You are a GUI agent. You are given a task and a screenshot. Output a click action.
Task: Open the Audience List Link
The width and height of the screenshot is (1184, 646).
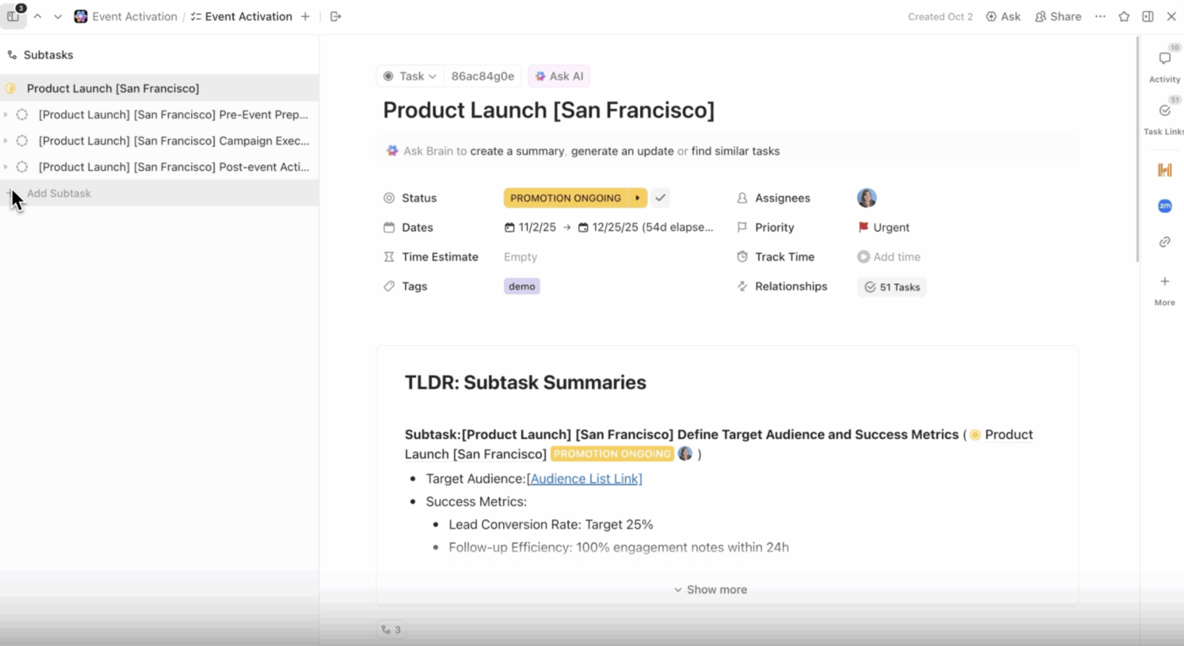pyautogui.click(x=584, y=479)
